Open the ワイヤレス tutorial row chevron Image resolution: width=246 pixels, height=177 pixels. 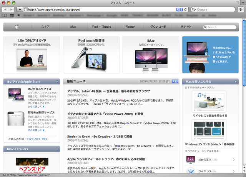tap(234, 171)
